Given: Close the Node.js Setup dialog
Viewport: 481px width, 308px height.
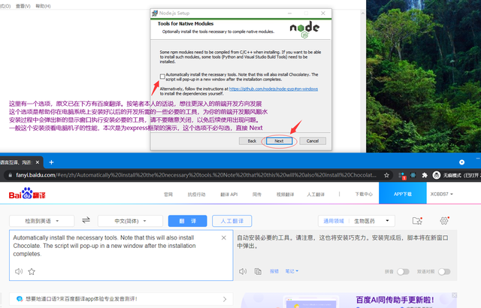Looking at the screenshot, I should click(323, 14).
